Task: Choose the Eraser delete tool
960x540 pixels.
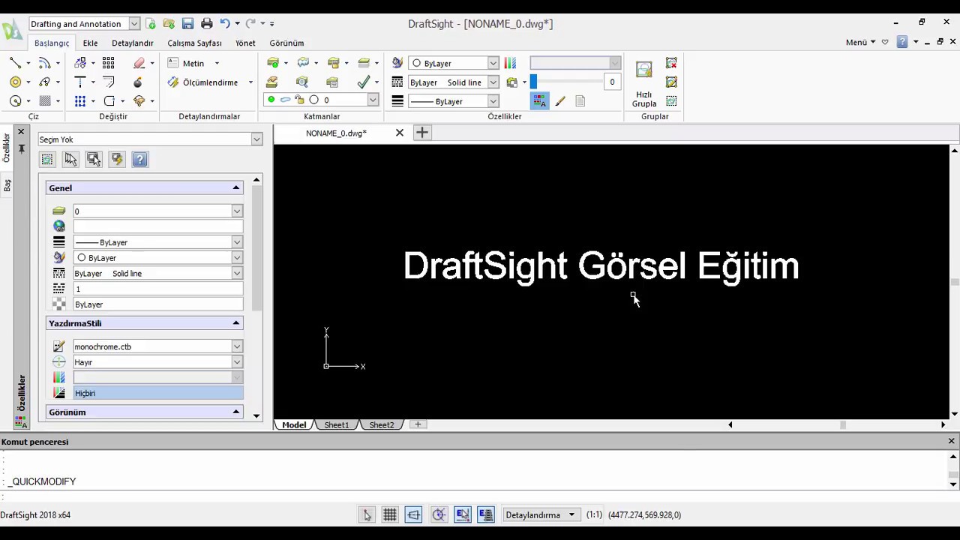Action: pyautogui.click(x=139, y=63)
